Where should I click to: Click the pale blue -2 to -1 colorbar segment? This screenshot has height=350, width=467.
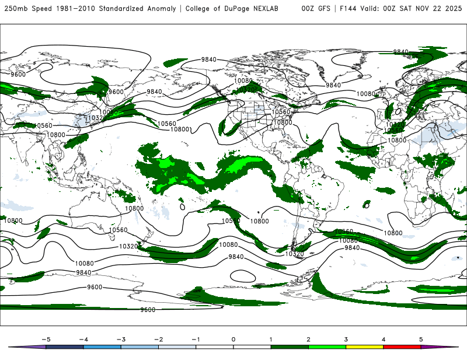pos(177,347)
